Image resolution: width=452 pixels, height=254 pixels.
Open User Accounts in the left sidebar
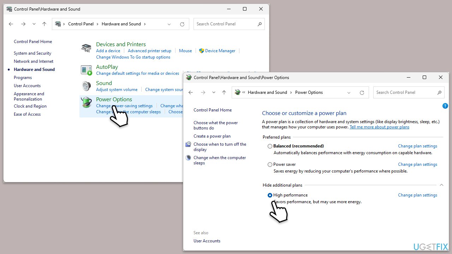[27, 86]
